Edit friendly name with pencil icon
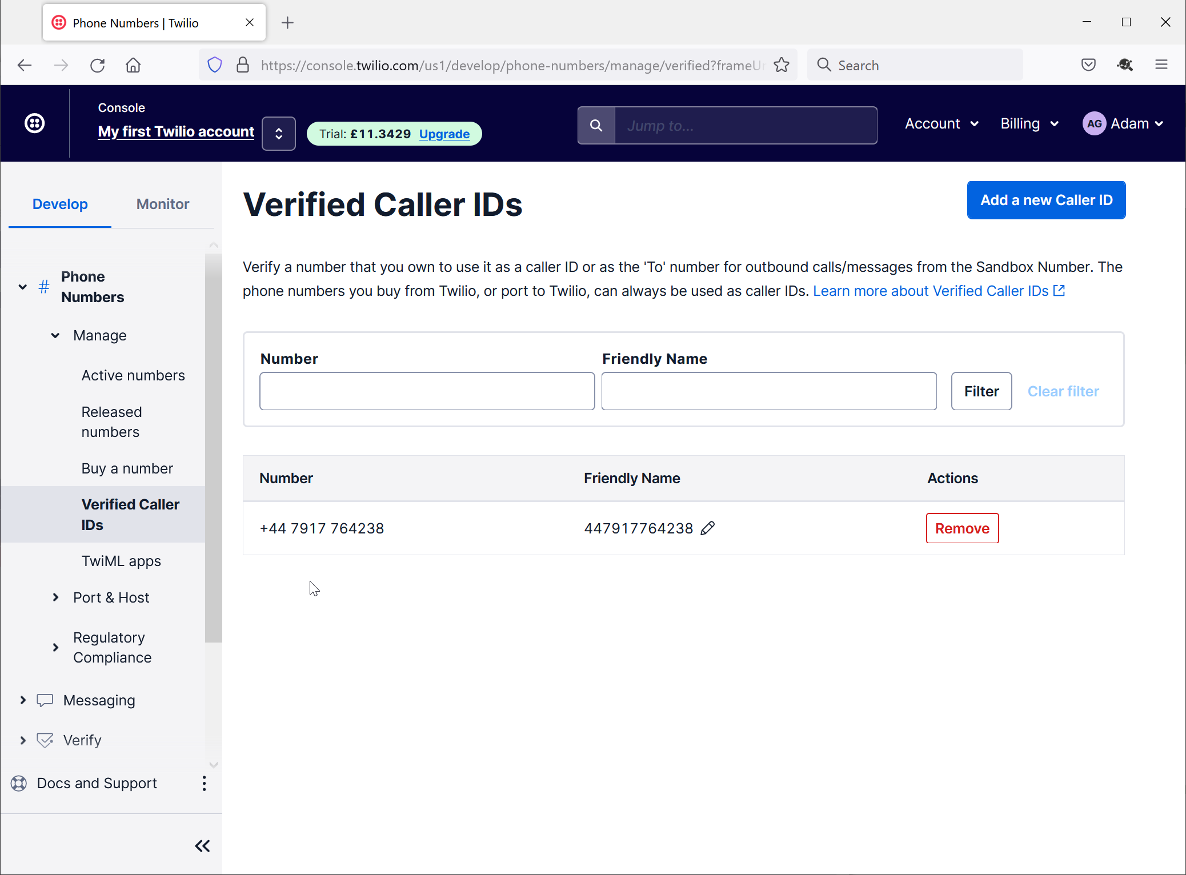1186x875 pixels. pos(708,528)
